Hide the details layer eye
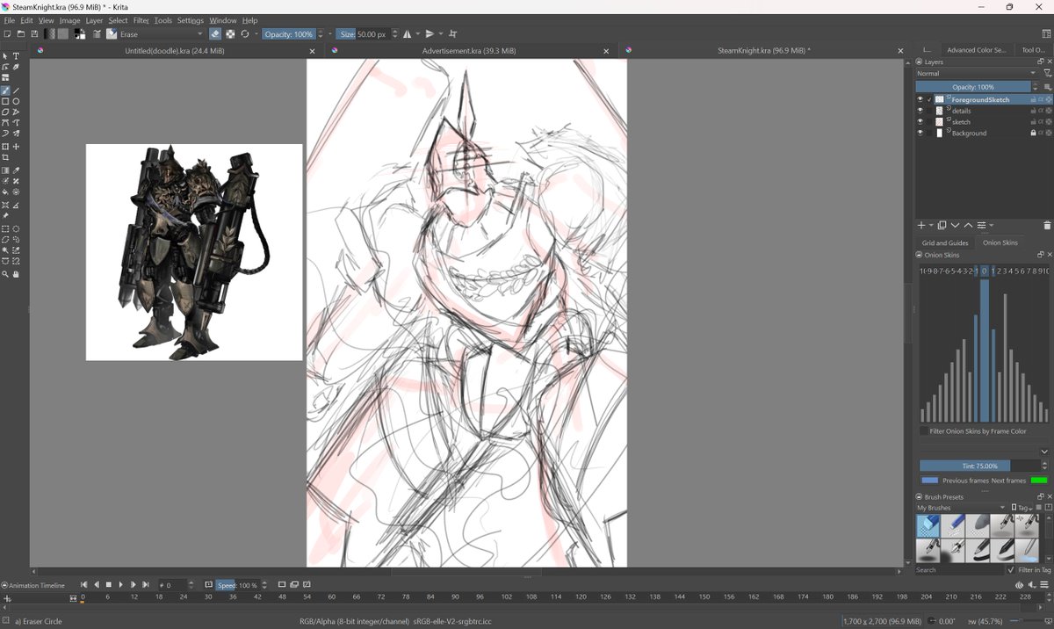Viewport: 1054px width, 629px height. pos(920,111)
